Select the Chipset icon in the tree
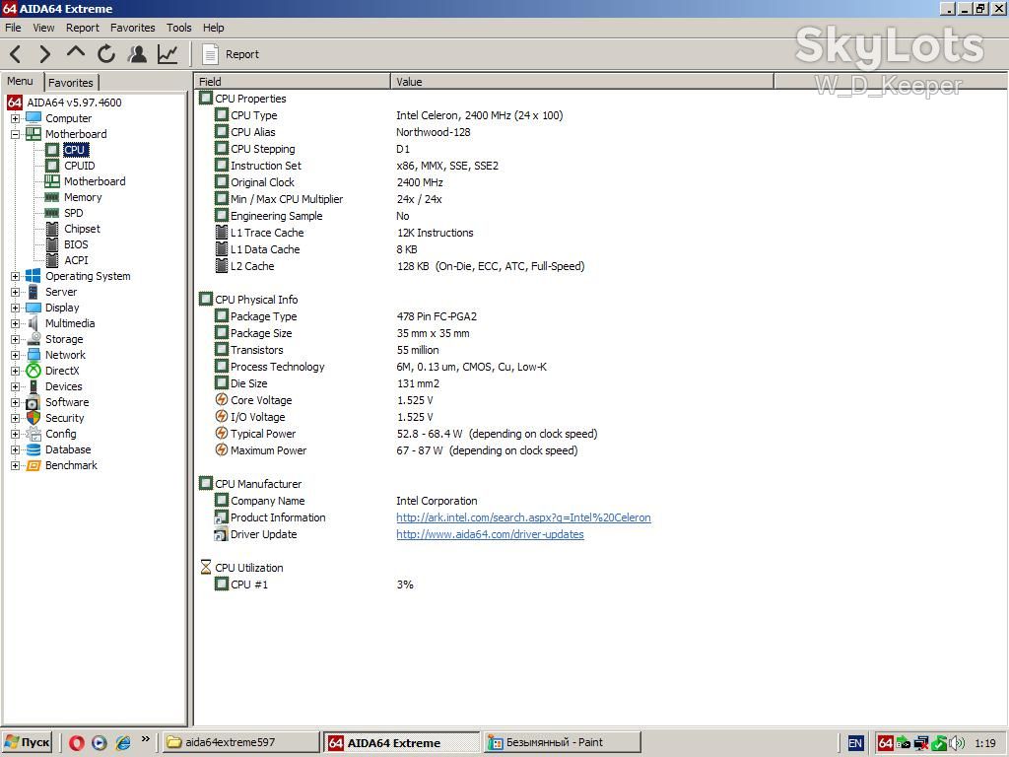 52,229
